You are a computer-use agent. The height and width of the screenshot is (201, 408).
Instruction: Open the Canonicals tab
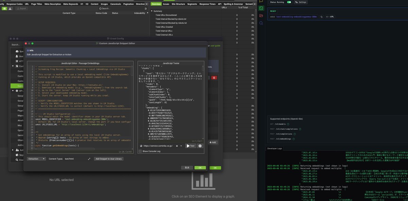coord(116,4)
